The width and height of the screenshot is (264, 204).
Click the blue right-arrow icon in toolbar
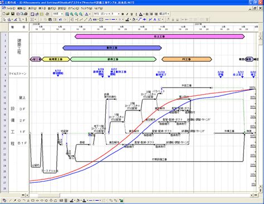[x=144, y=20]
